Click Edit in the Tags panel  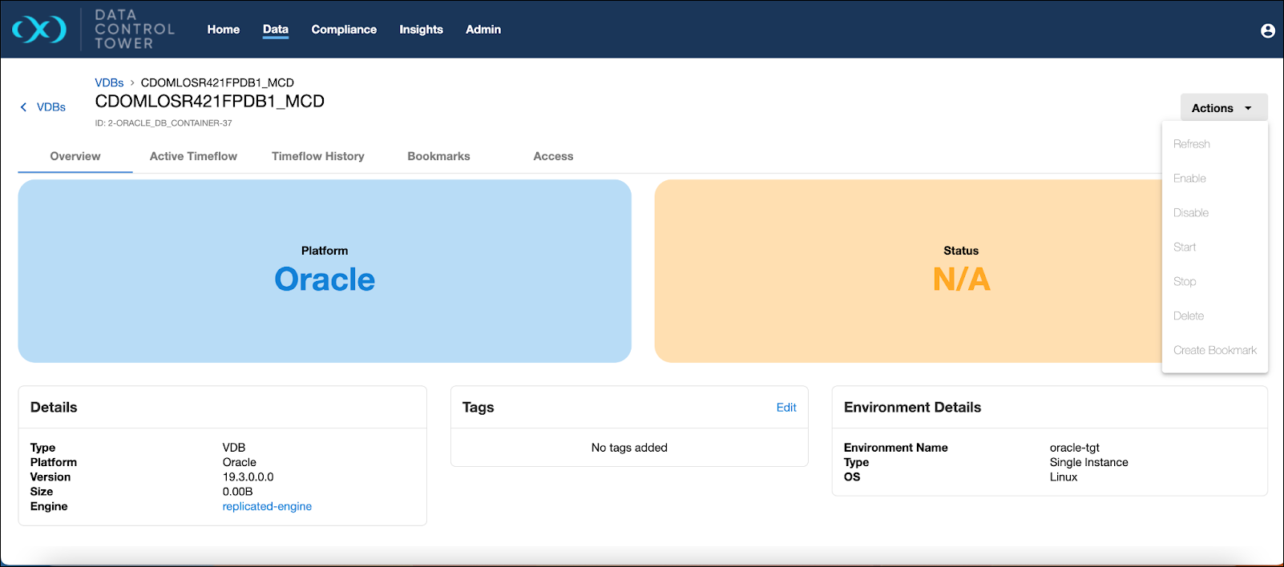click(785, 408)
